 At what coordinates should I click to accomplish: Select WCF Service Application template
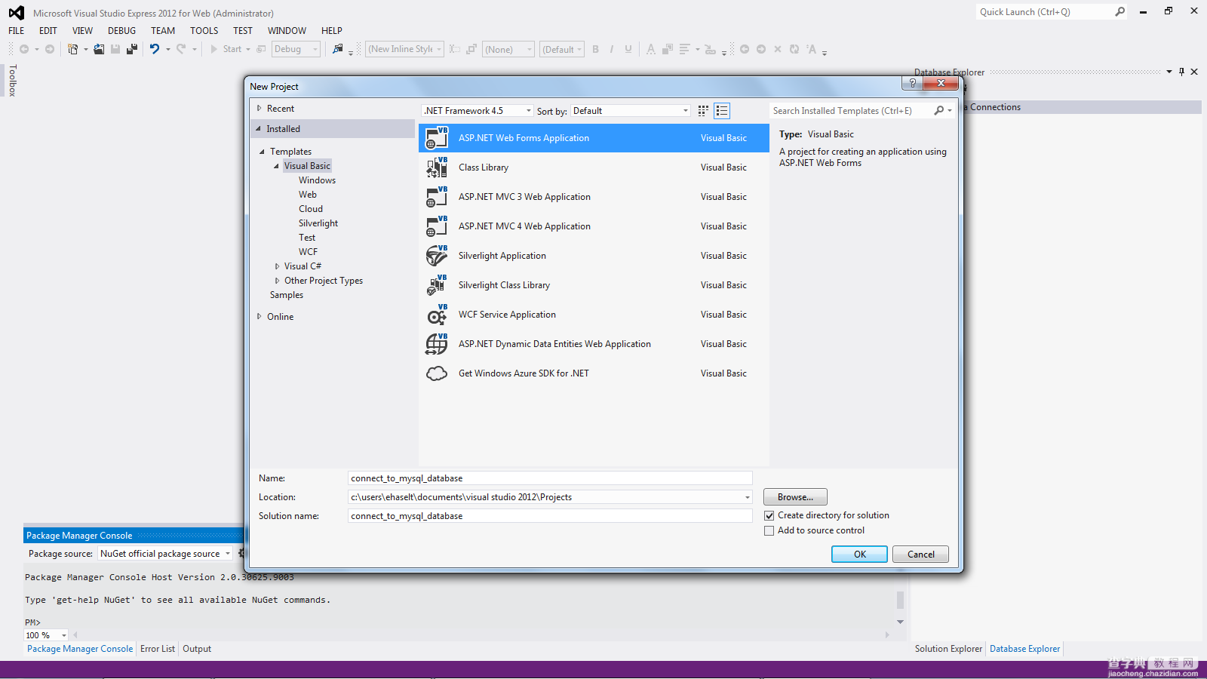coord(594,315)
